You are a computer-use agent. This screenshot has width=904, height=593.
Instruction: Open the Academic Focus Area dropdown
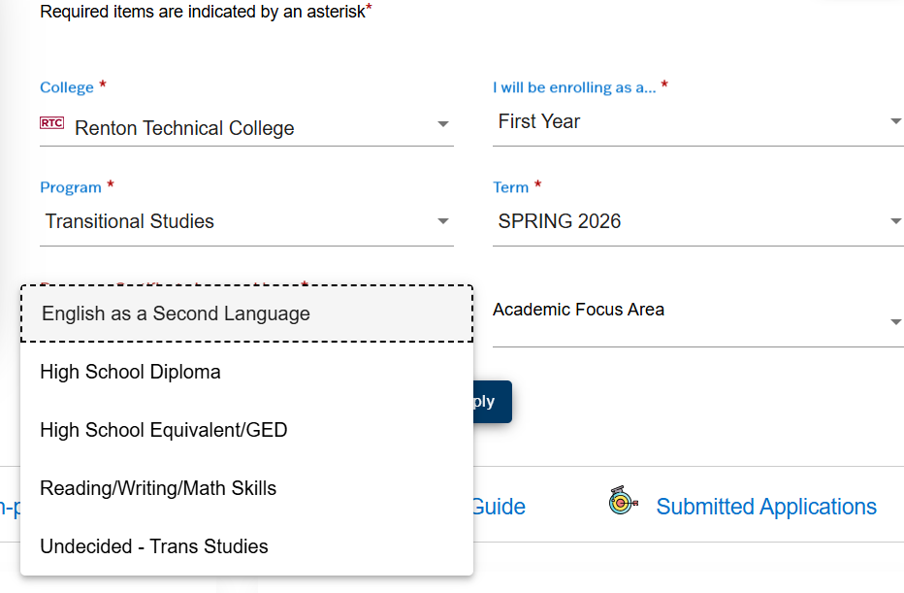[894, 320]
